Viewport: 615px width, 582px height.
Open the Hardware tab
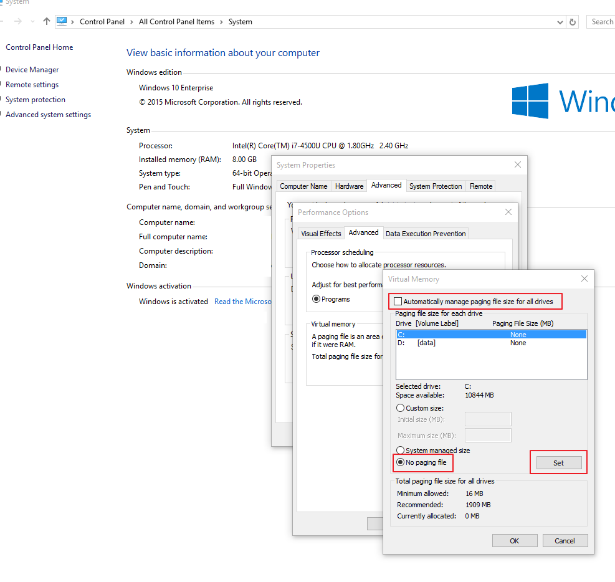[x=349, y=186]
